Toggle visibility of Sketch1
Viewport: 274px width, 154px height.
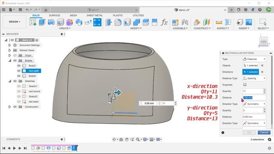[19, 86]
